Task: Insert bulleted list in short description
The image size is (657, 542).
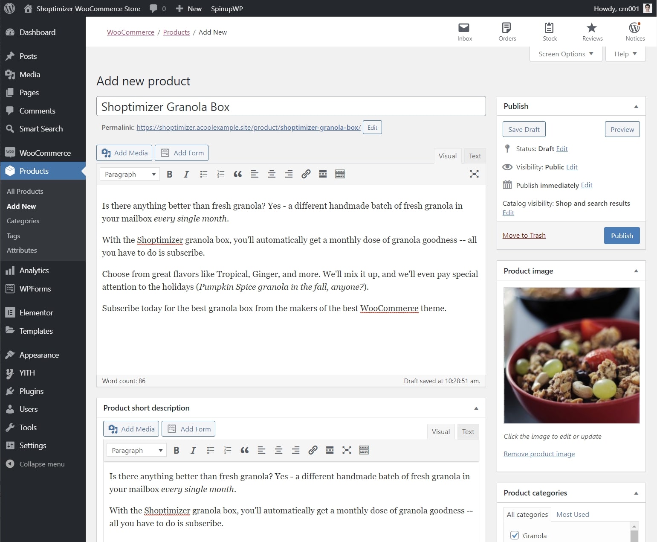Action: (211, 450)
